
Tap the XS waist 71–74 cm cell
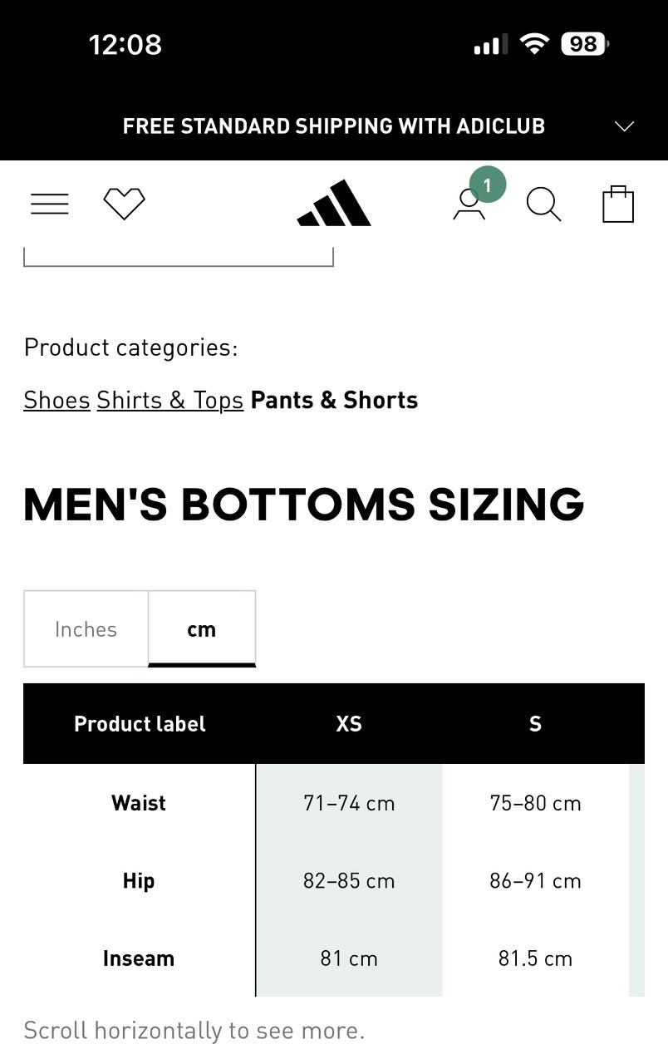[349, 803]
